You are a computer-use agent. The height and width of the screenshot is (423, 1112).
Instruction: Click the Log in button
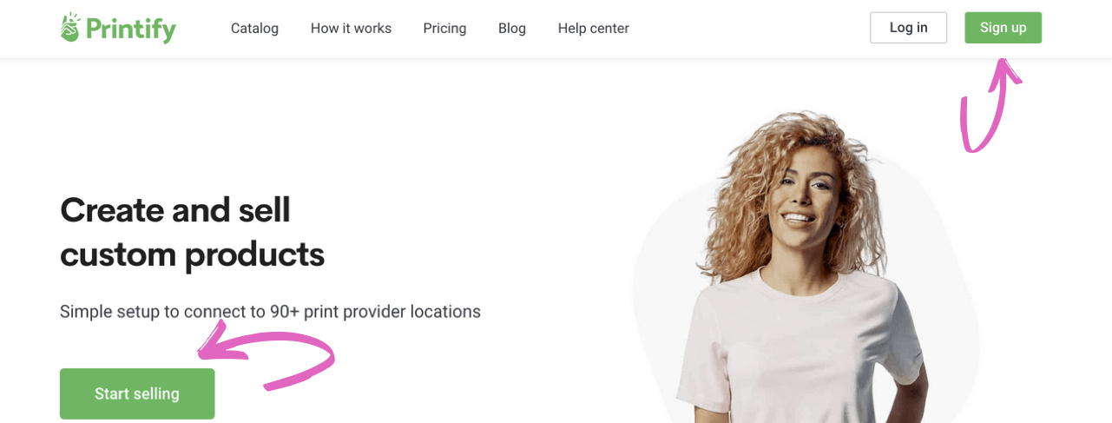(x=908, y=28)
